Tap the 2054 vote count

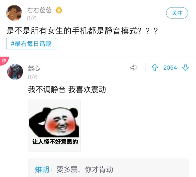170,68
